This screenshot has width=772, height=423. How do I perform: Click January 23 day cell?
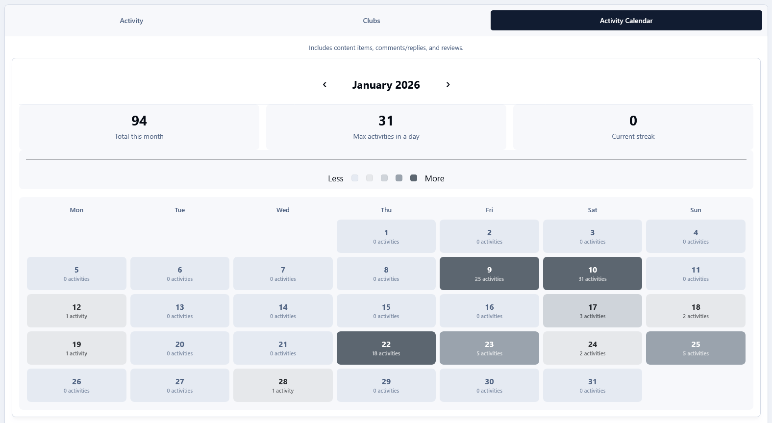[489, 348]
